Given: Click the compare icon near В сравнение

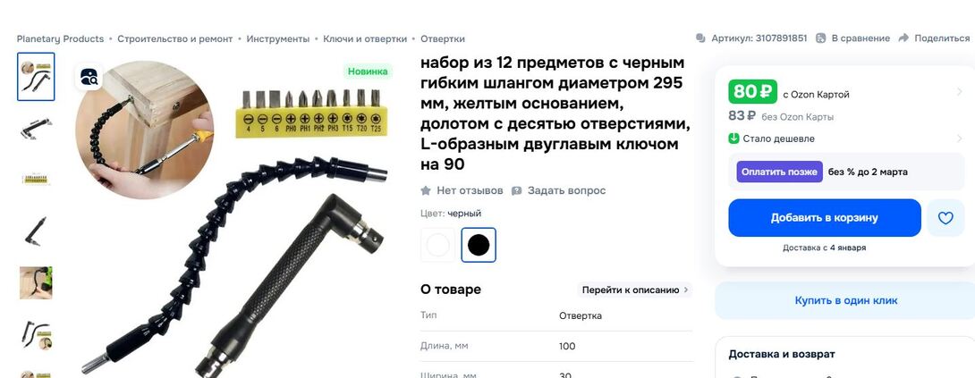Looking at the screenshot, I should pyautogui.click(x=821, y=38).
